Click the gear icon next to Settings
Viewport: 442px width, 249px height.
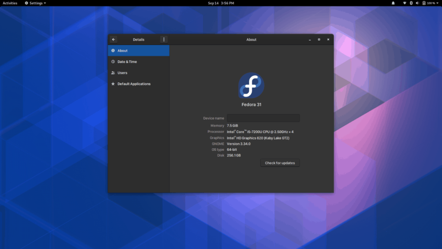[x=27, y=3]
